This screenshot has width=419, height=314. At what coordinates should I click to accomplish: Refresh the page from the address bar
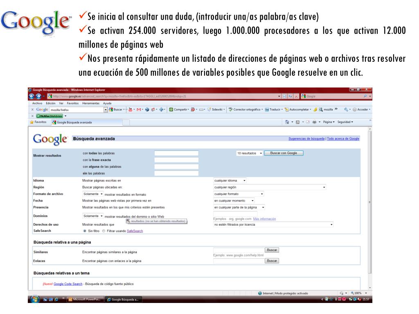pyautogui.click(x=290, y=96)
